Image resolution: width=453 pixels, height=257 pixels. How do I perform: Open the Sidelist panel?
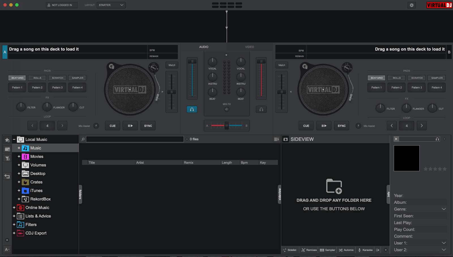point(290,250)
